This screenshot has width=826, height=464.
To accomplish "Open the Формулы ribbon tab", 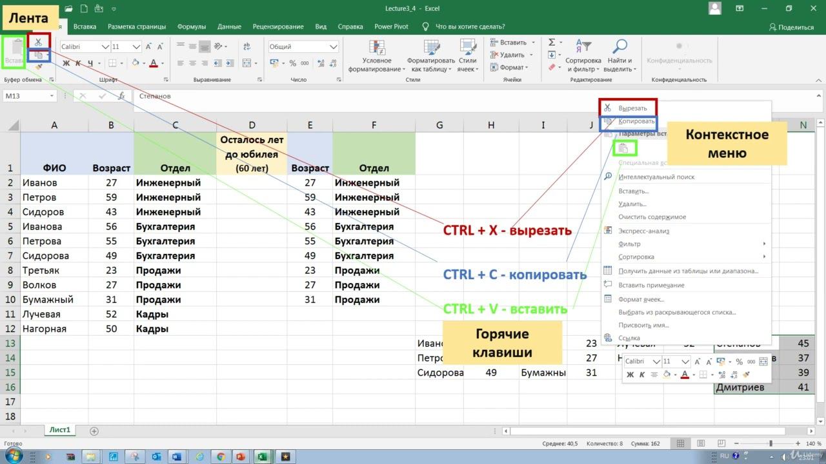I will tap(193, 26).
